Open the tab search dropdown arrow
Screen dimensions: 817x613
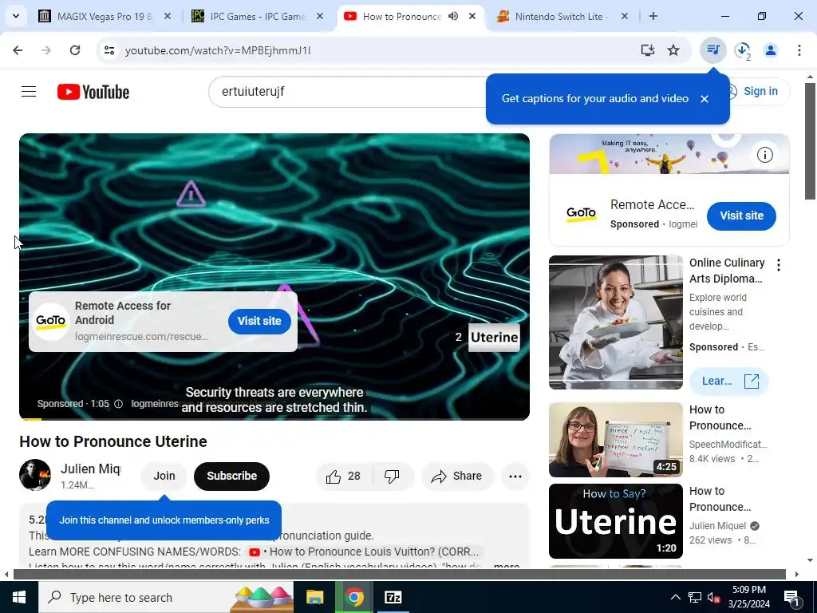[16, 16]
